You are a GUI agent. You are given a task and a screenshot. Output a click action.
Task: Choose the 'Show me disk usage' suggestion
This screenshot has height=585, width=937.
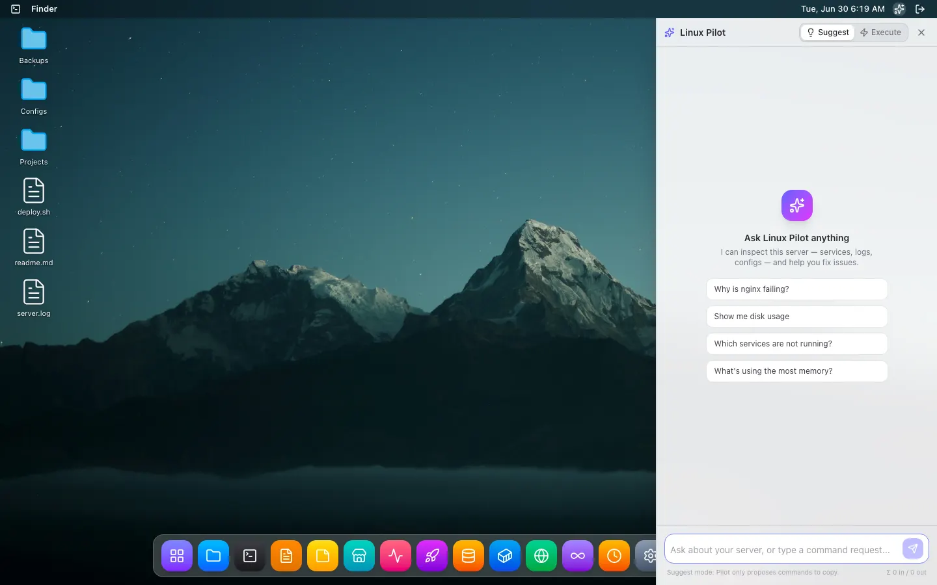pos(796,317)
